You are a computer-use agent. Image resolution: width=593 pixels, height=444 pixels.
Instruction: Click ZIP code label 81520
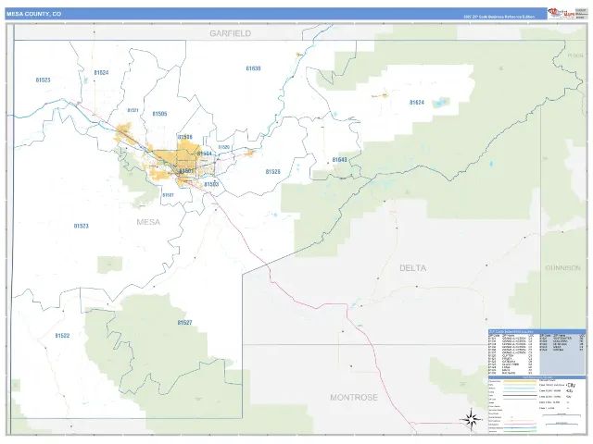point(224,147)
